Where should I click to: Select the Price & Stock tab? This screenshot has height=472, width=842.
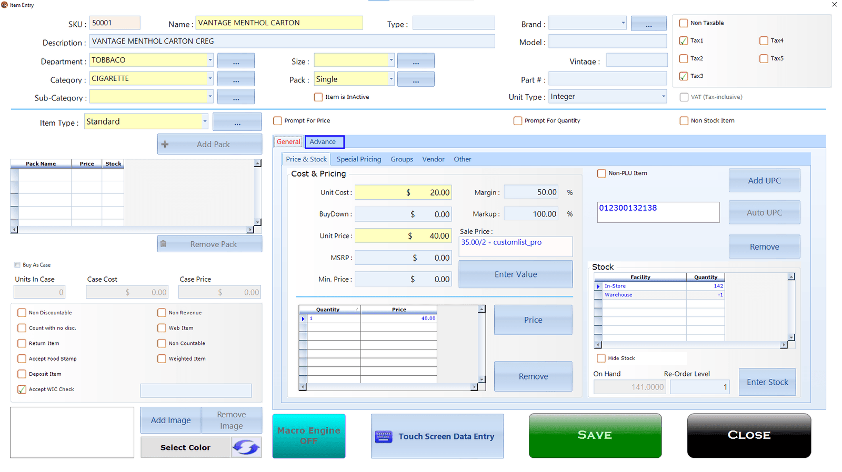coord(306,159)
